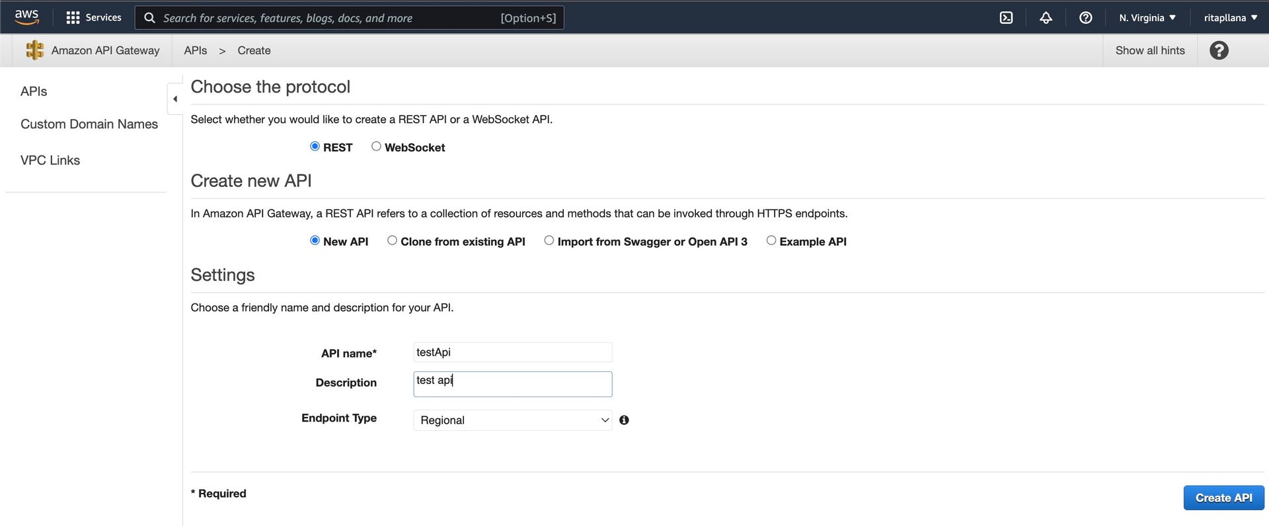The height and width of the screenshot is (526, 1269).
Task: Open VPC Links in sidebar
Action: (50, 161)
